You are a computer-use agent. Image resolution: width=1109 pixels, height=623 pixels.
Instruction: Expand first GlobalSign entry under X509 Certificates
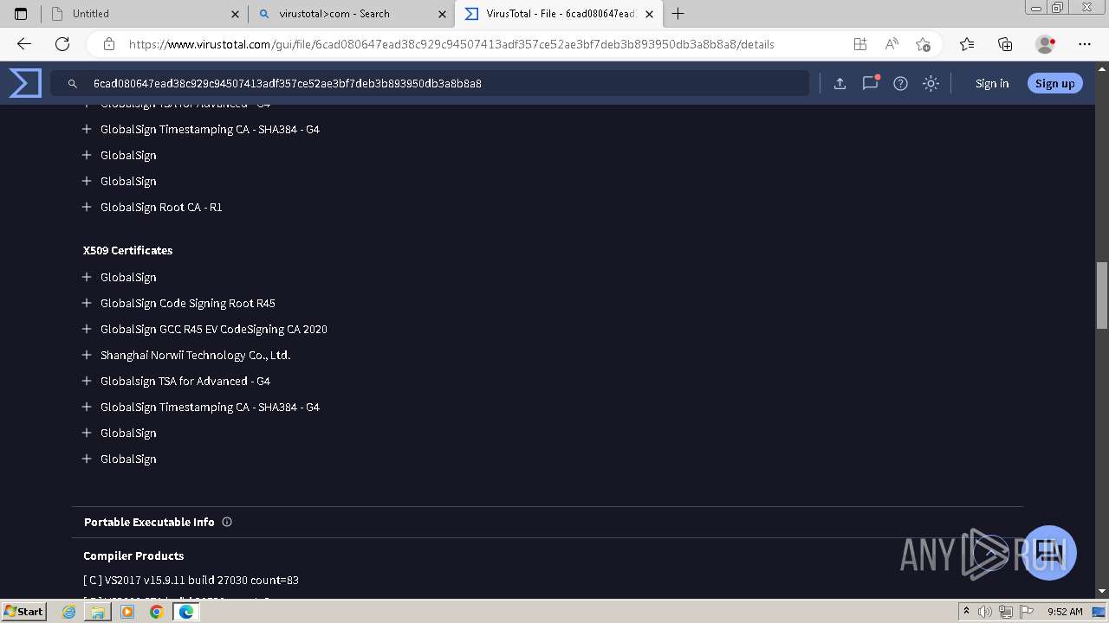tap(87, 277)
